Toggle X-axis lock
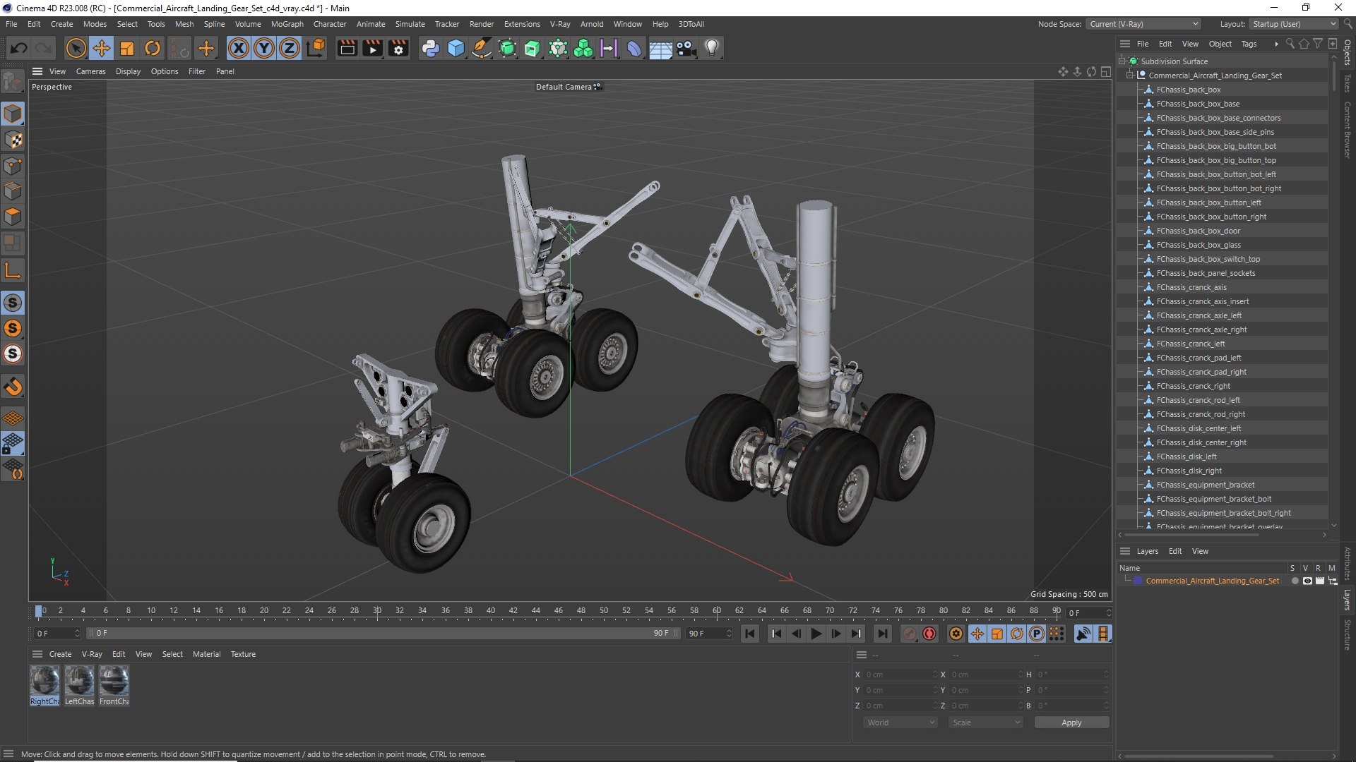 [x=239, y=48]
